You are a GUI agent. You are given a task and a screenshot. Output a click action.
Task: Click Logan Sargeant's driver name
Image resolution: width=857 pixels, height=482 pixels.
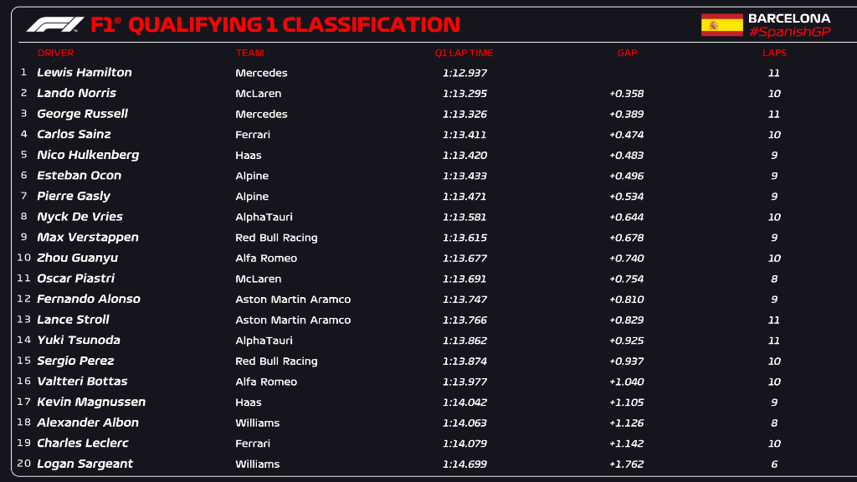85,464
